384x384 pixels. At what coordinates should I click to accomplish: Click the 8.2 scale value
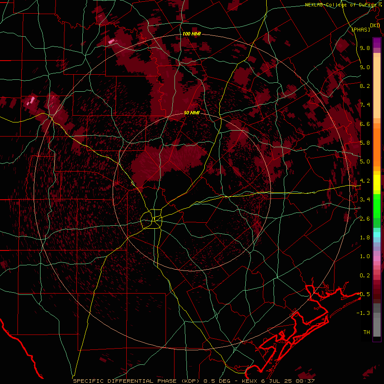365,86
